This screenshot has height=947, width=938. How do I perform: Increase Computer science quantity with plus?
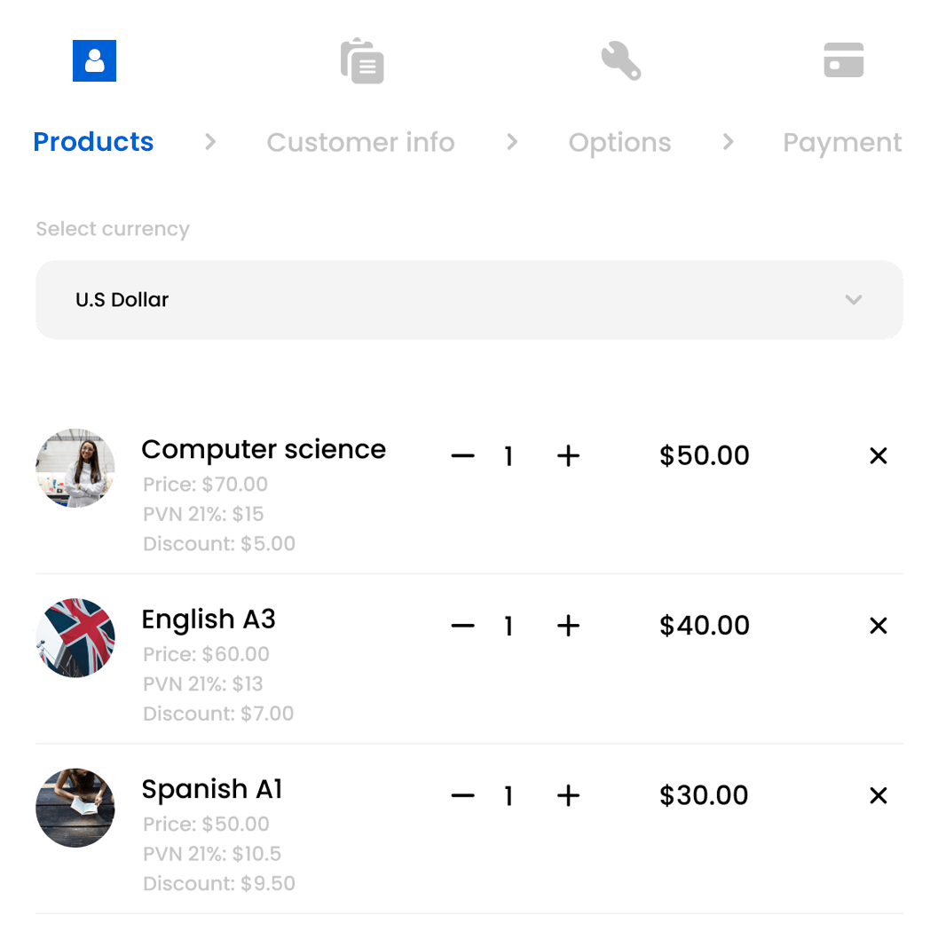pyautogui.click(x=568, y=456)
